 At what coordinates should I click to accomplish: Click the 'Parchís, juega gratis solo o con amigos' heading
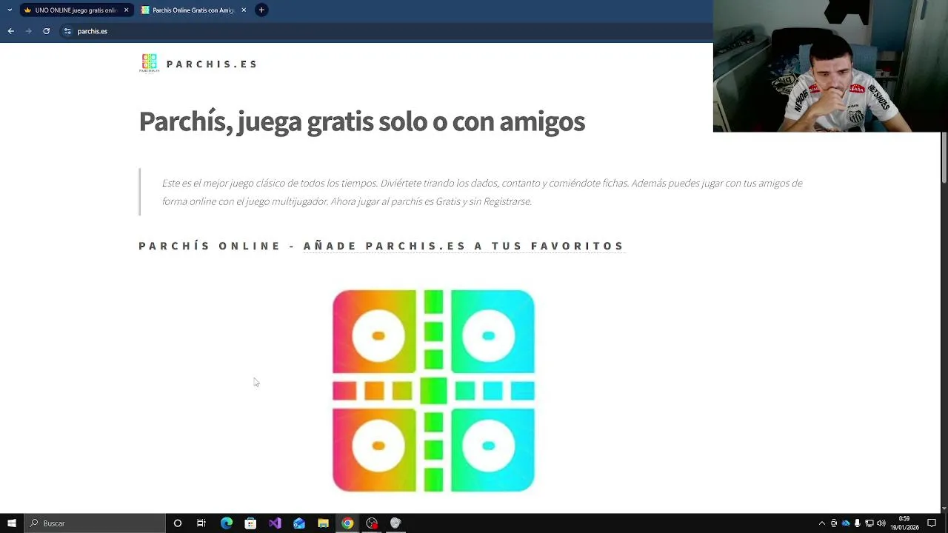[x=361, y=121]
